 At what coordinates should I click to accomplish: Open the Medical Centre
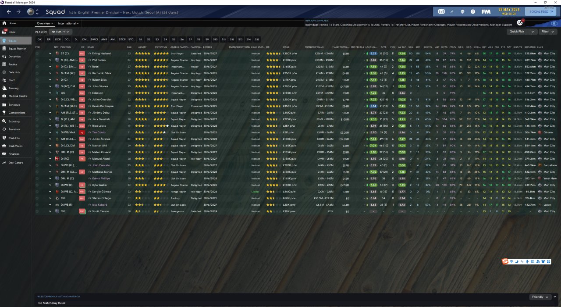pos(16,96)
